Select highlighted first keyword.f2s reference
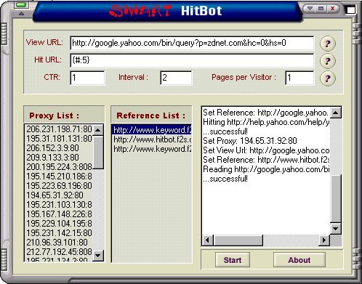Image resolution: width=362 pixels, height=284 pixels. click(152, 130)
